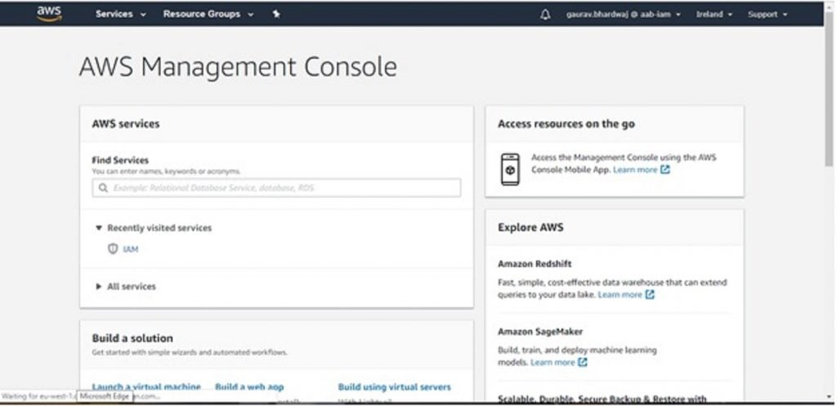Click the AWS services panel title
Image resolution: width=837 pixels, height=406 pixels.
point(125,124)
